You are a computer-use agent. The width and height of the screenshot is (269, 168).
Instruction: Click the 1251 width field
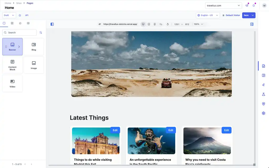pos(177,24)
